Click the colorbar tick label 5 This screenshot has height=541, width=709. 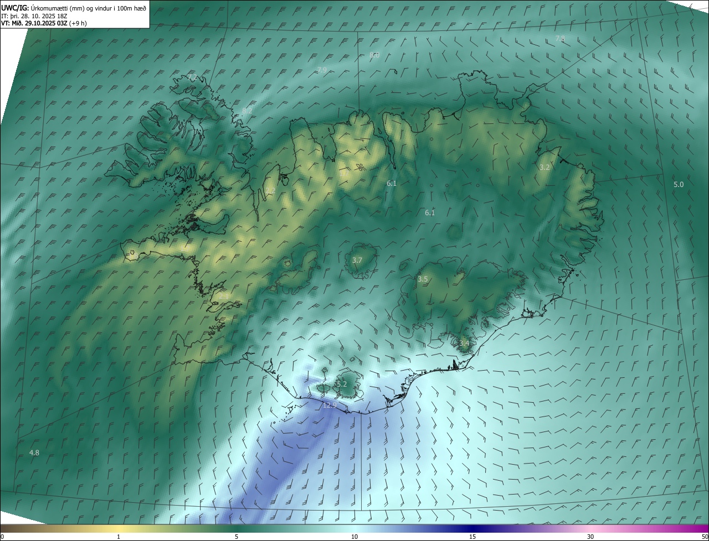(237, 537)
